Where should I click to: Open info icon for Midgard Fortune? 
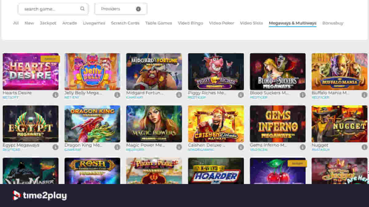point(179,95)
